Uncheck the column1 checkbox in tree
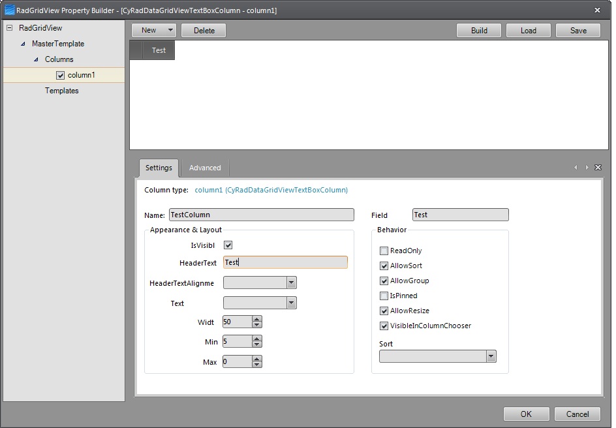Image resolution: width=616 pixels, height=428 pixels. [x=61, y=76]
